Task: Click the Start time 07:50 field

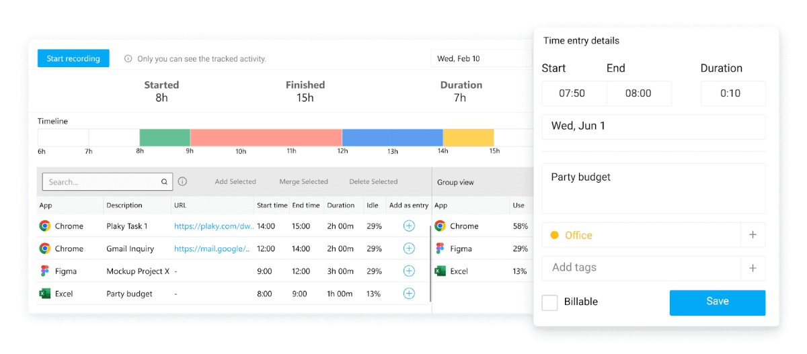Action: point(574,93)
